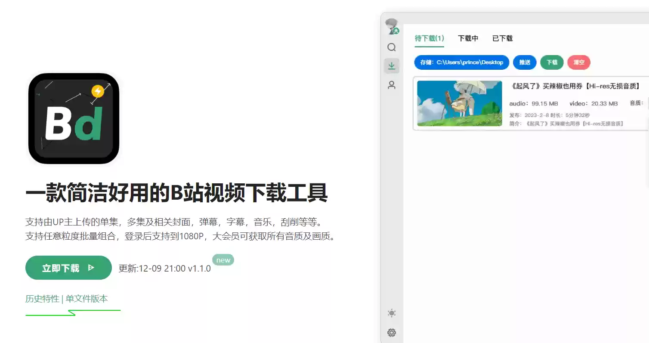This screenshot has width=649, height=343.
Task: Switch to the 下载中 tab
Action: [468, 38]
